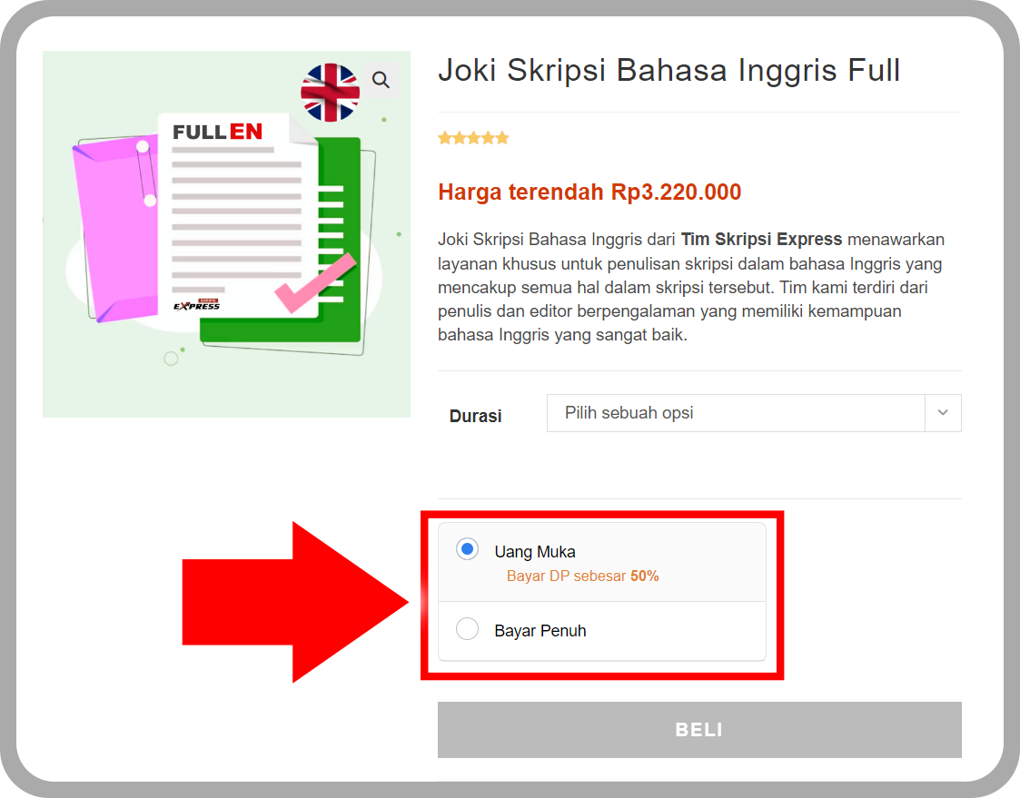1020x798 pixels.
Task: Select the Bayar Penuh radio button
Action: tap(467, 629)
